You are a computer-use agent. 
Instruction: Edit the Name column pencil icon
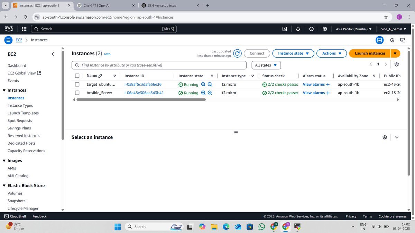[x=100, y=76]
